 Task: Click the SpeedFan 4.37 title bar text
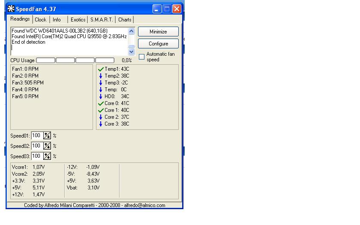pos(36,9)
